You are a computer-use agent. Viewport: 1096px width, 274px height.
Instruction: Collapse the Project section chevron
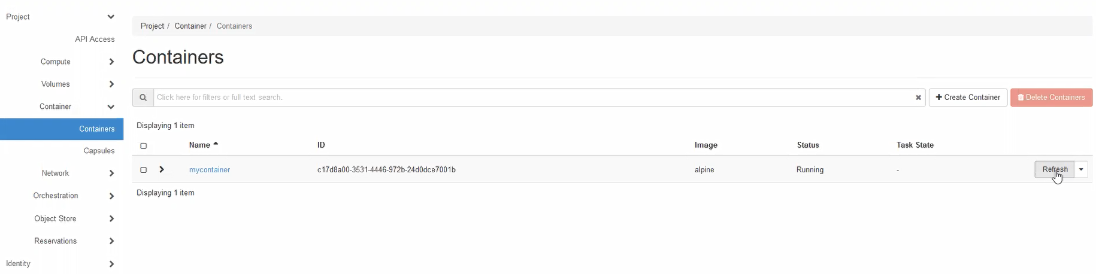111,17
